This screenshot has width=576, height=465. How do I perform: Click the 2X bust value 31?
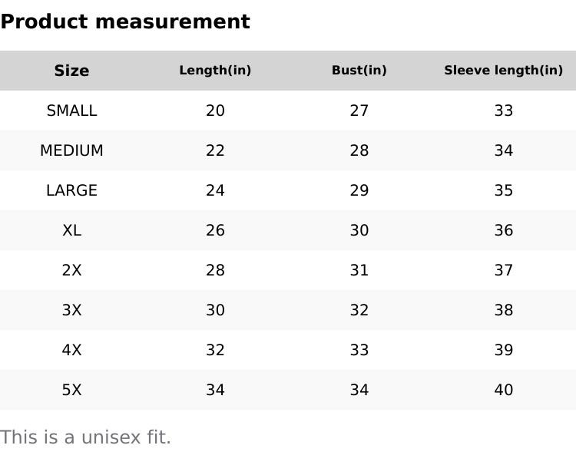point(359,270)
